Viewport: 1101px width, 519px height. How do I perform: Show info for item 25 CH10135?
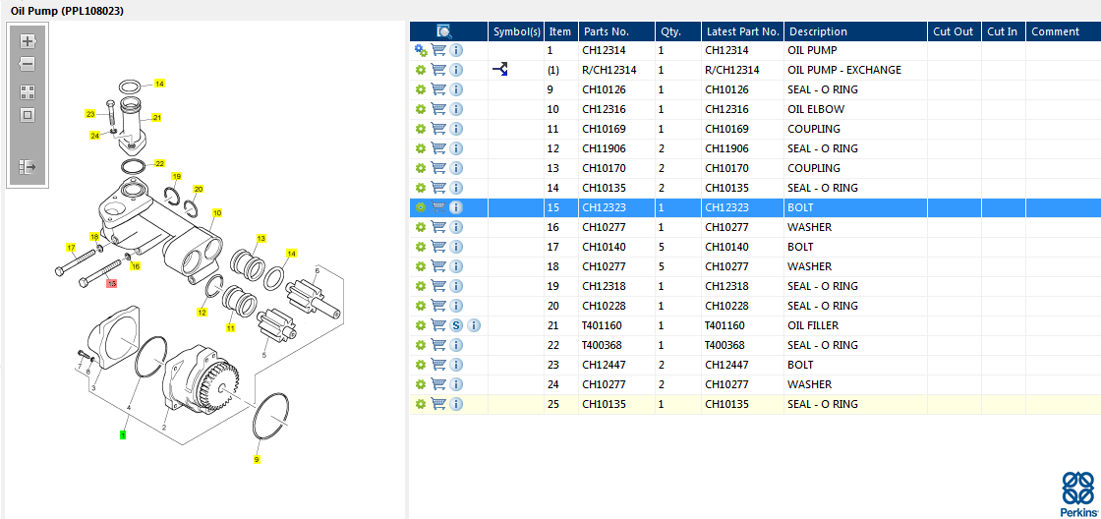[x=456, y=405]
